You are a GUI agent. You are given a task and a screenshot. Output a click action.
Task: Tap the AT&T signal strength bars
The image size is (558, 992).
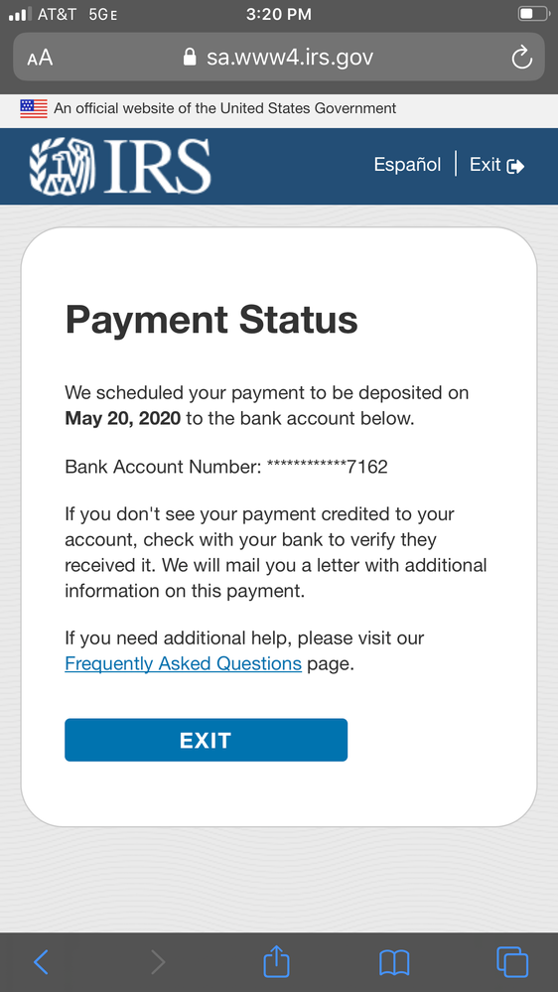[20, 14]
